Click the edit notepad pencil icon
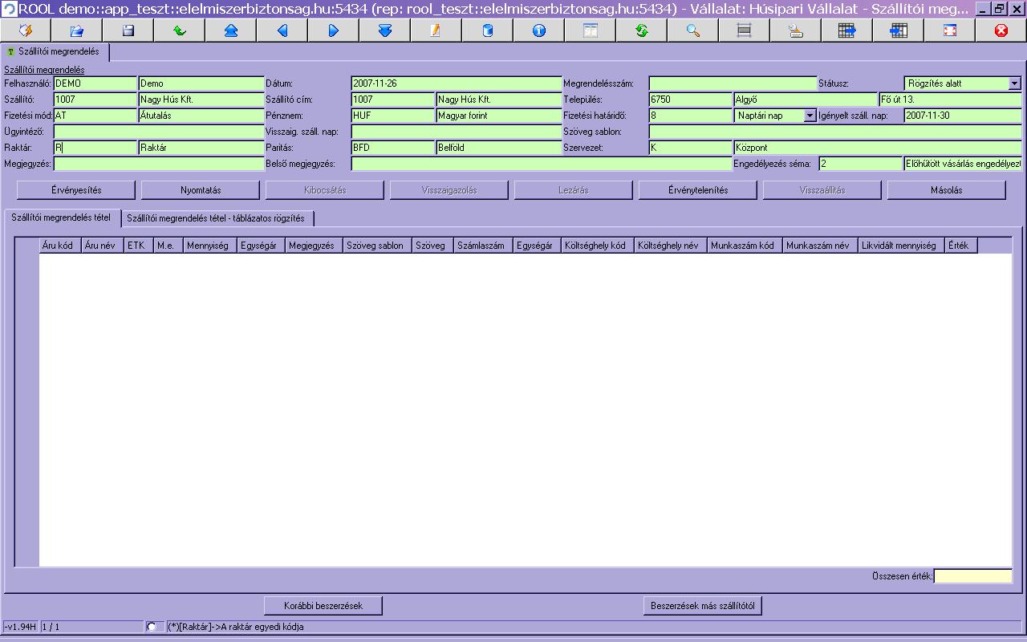 coord(436,30)
